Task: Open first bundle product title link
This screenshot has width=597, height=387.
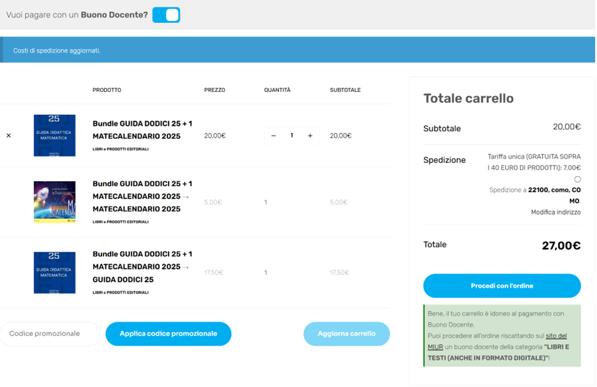Action: click(142, 130)
